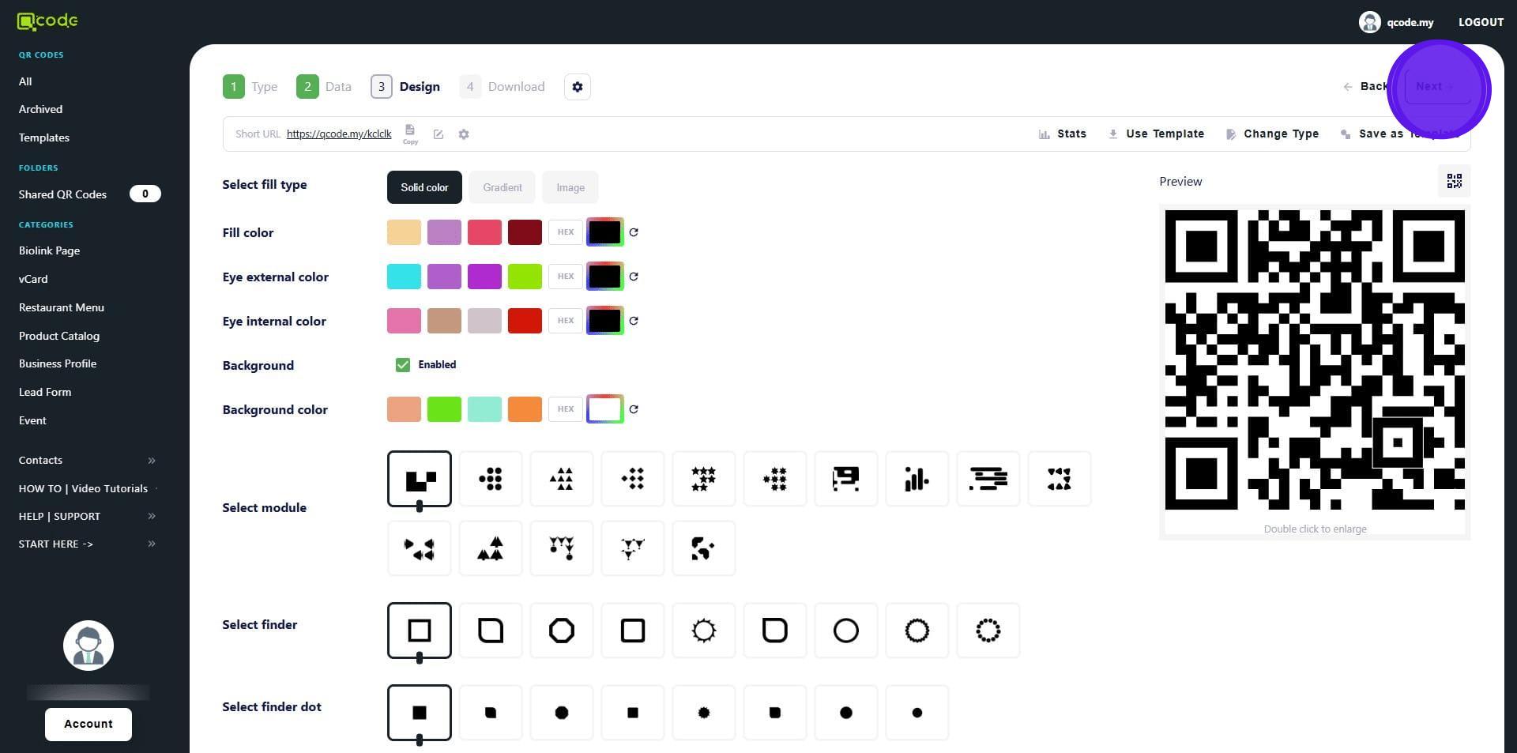Open Templates in the sidebar
Image resolution: width=1517 pixels, height=753 pixels.
(44, 138)
